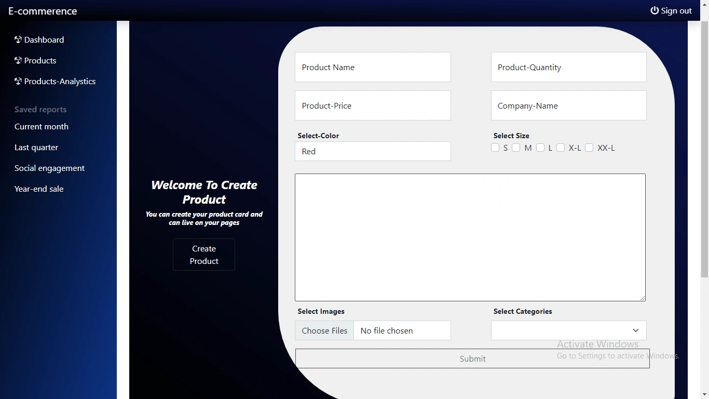Select the Last quarter report
The width and height of the screenshot is (709, 399).
tap(36, 148)
